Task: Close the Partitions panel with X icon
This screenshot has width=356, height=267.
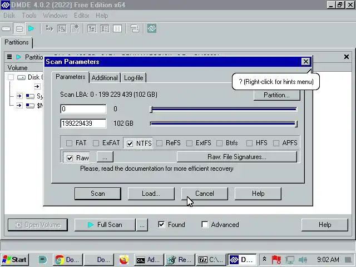Action: [x=347, y=57]
